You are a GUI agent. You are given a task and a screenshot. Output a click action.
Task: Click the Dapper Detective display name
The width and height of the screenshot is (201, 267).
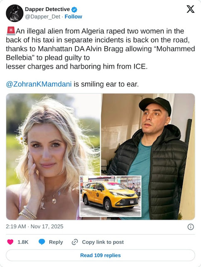tap(47, 9)
